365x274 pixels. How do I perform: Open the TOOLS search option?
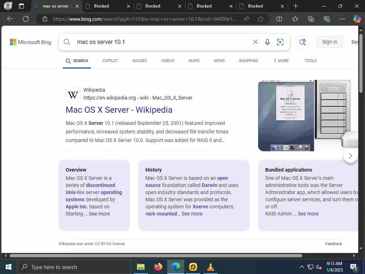310,61
